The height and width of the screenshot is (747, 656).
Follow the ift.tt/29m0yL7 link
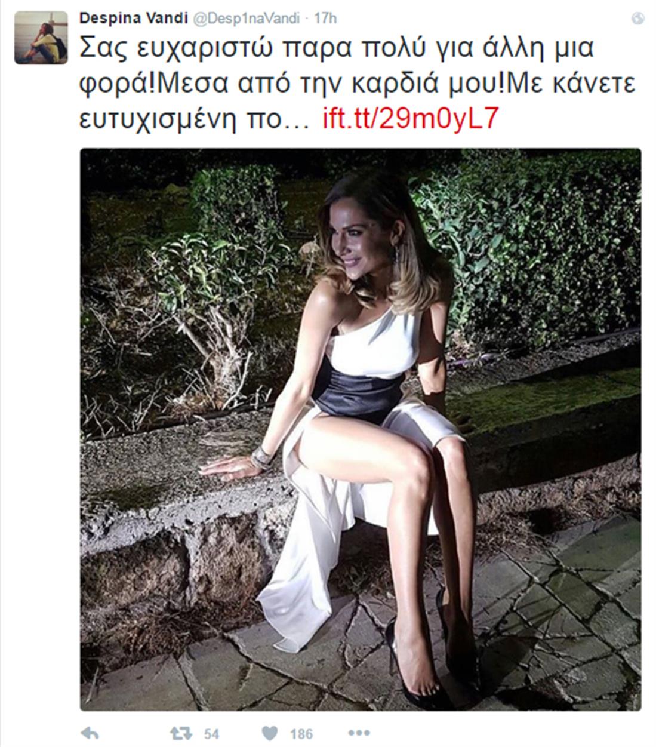click(x=409, y=119)
